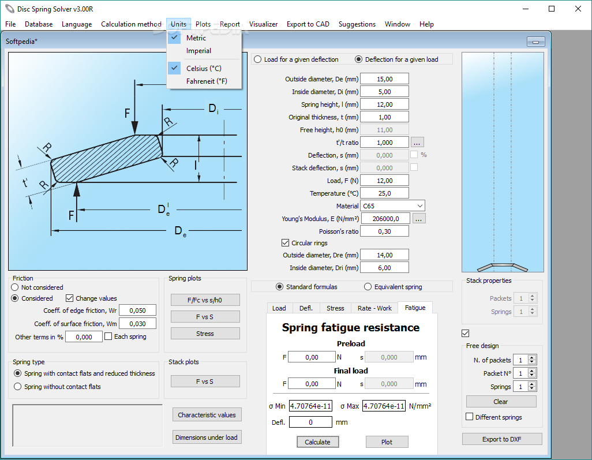The height and width of the screenshot is (460, 592).
Task: Switch to the Load tab
Action: coord(279,308)
